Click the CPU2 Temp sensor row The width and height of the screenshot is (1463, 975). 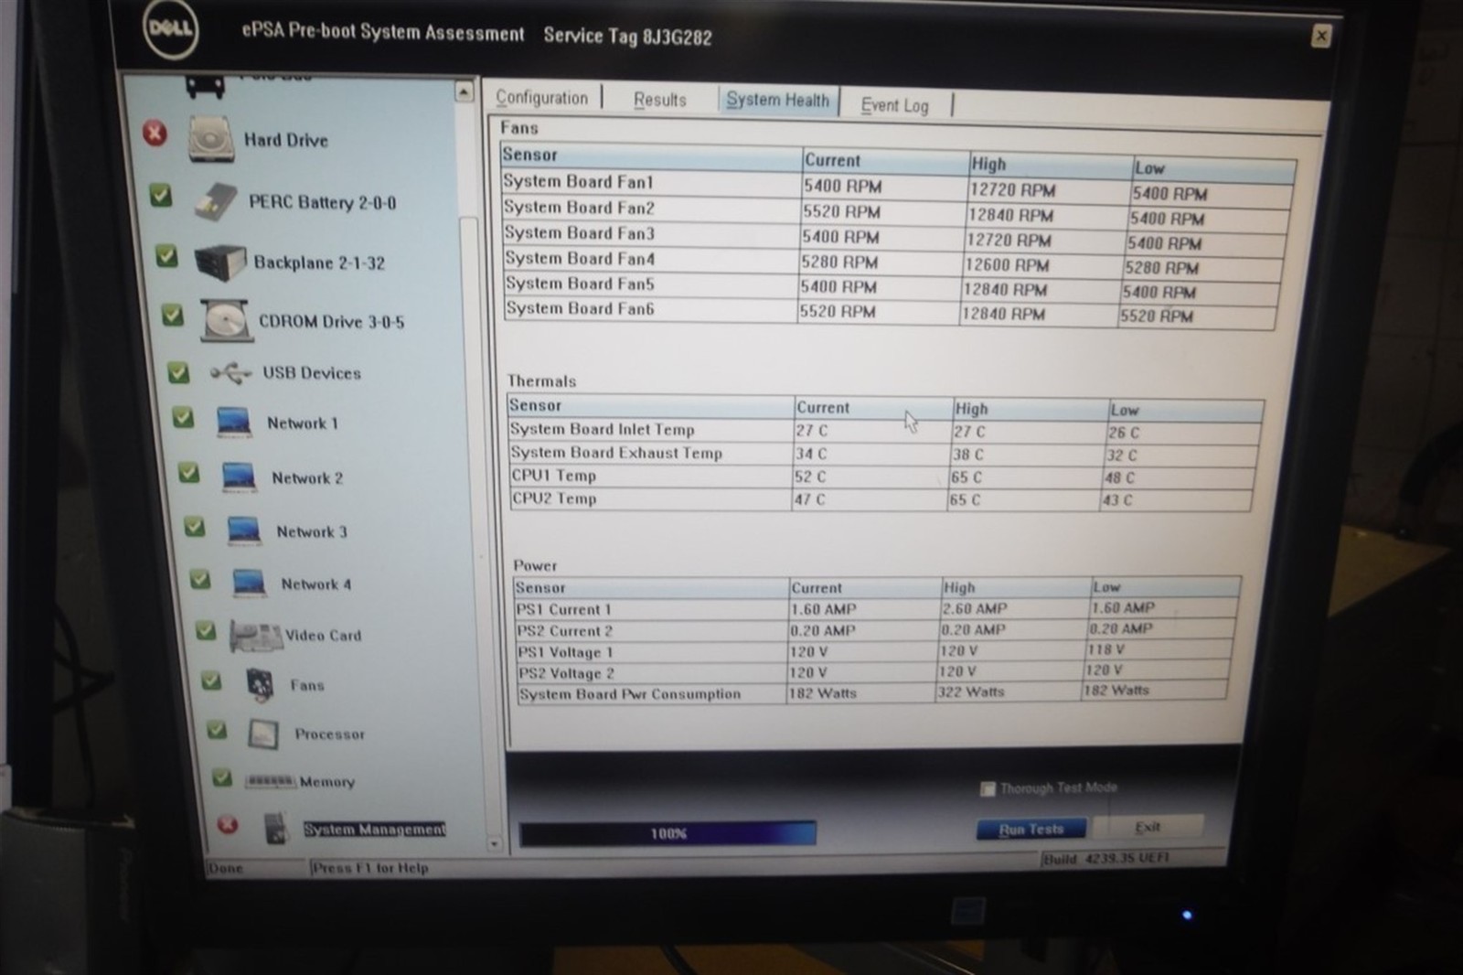click(x=881, y=499)
